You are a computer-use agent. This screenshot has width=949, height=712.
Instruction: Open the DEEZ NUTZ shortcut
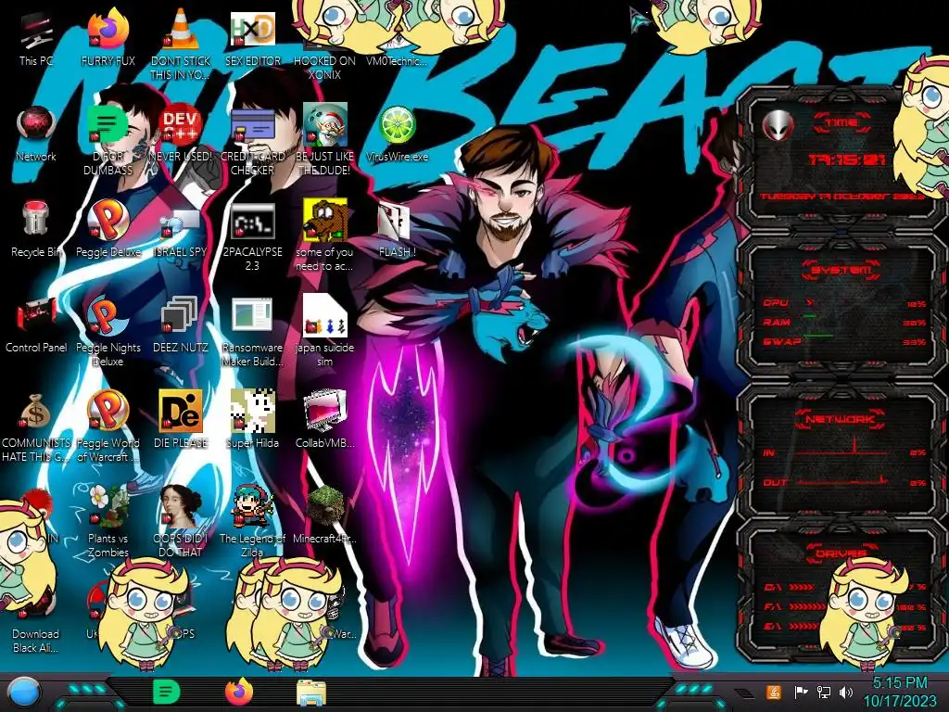click(181, 325)
